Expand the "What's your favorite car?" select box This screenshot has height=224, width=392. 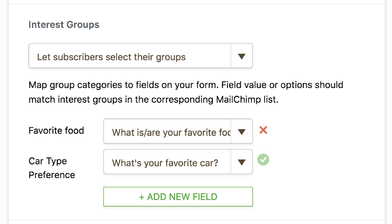tap(178, 161)
